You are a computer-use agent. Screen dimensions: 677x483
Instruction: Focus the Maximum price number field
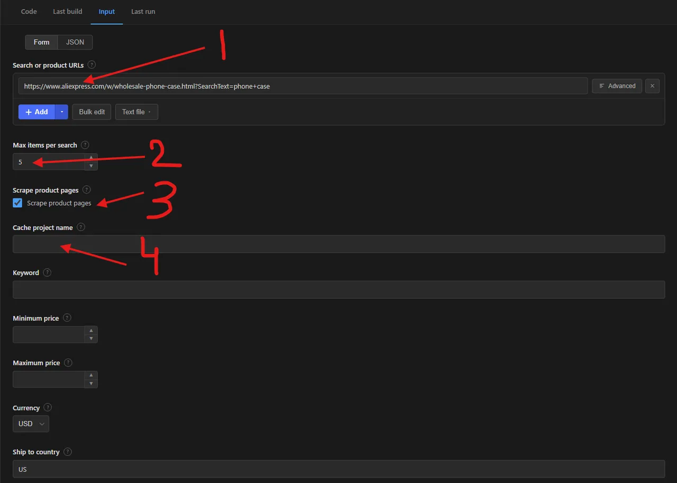[49, 380]
